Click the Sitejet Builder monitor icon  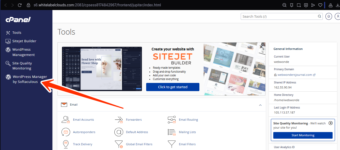click(8, 41)
